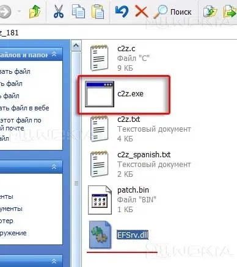Click the red Delete X icon
The image size is (237, 267).
tap(142, 12)
